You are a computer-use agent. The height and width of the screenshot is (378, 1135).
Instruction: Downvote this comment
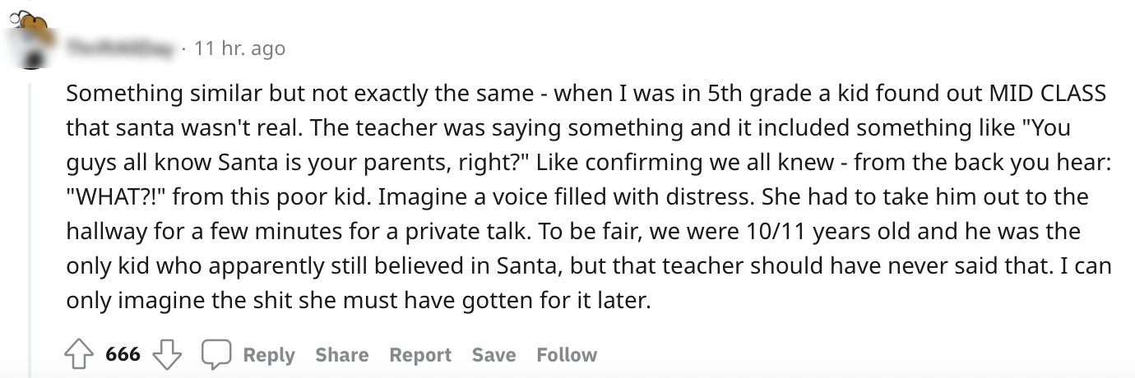pyautogui.click(x=168, y=355)
